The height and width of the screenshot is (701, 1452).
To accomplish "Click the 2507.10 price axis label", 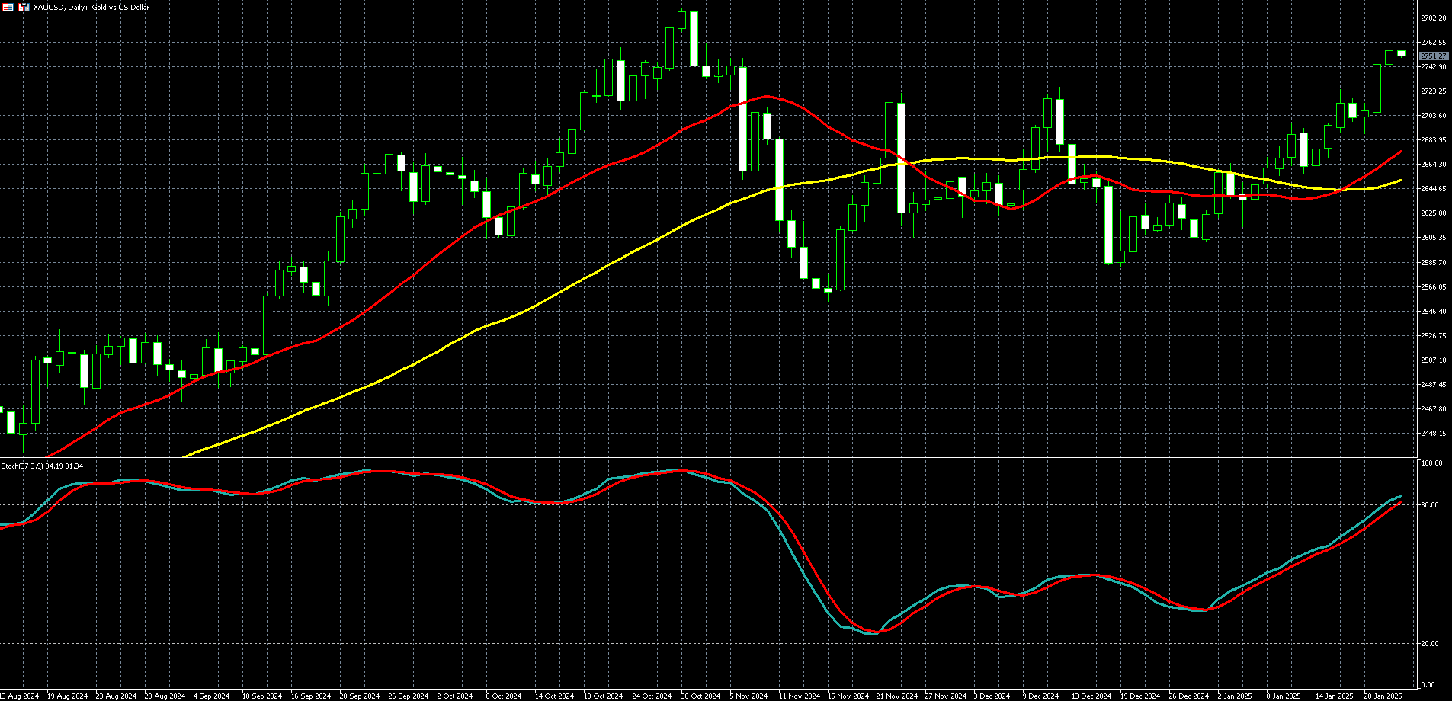I will tap(1434, 360).
